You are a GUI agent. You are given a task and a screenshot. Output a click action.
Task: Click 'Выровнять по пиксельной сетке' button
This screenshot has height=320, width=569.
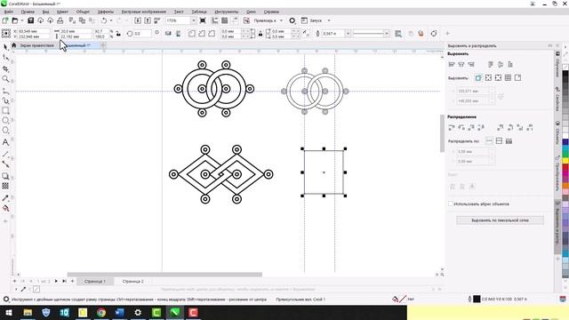[x=500, y=220]
